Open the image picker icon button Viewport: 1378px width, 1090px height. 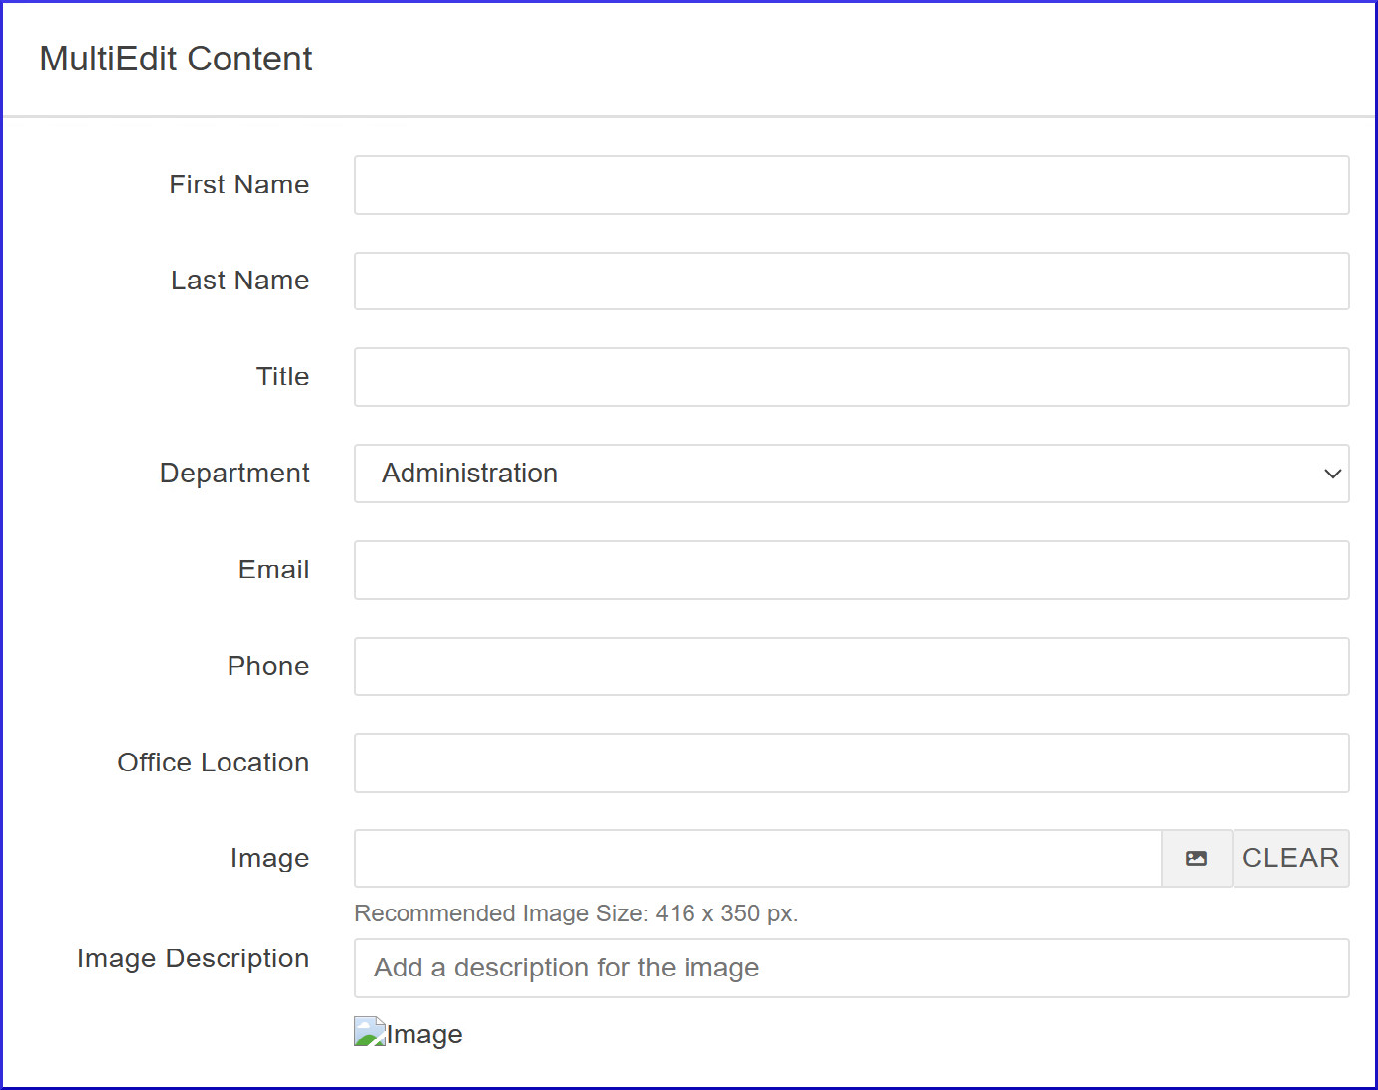pos(1197,858)
